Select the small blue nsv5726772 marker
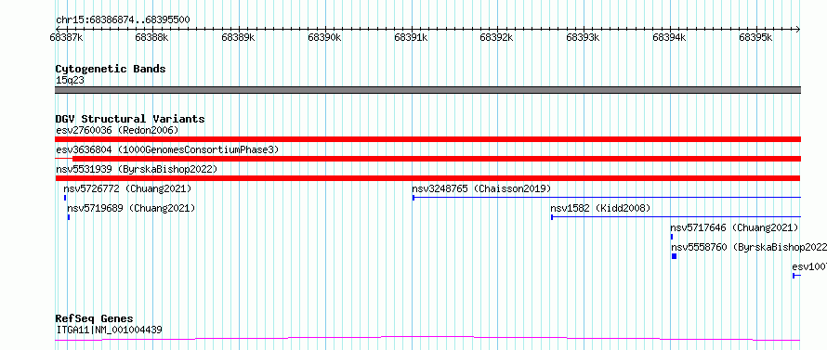This screenshot has width=827, height=350. 65,198
